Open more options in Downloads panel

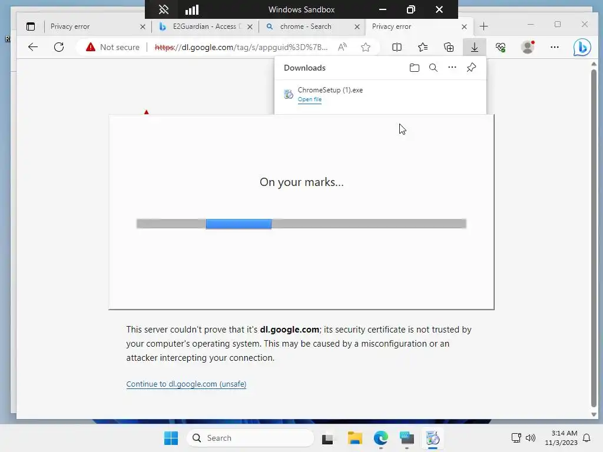pos(452,68)
